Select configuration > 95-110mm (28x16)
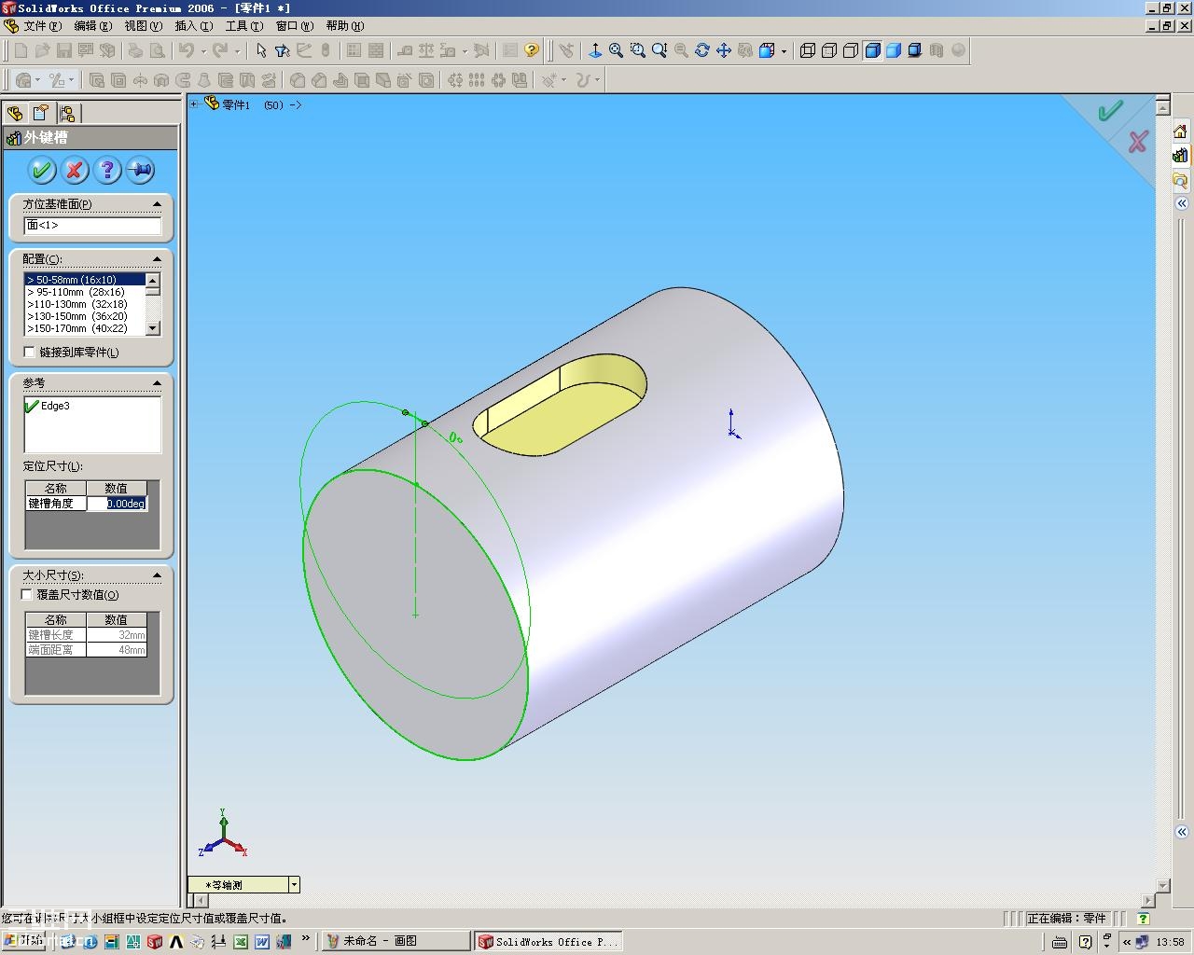 [x=85, y=292]
